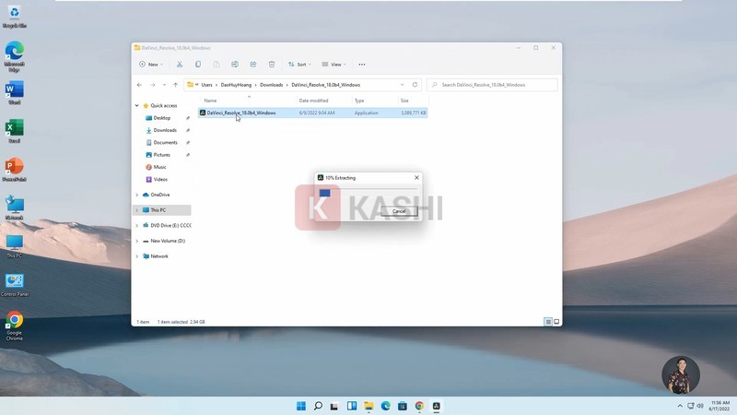The height and width of the screenshot is (415, 737).
Task: Open Google Chrome desktop shortcut
Action: pos(14,326)
